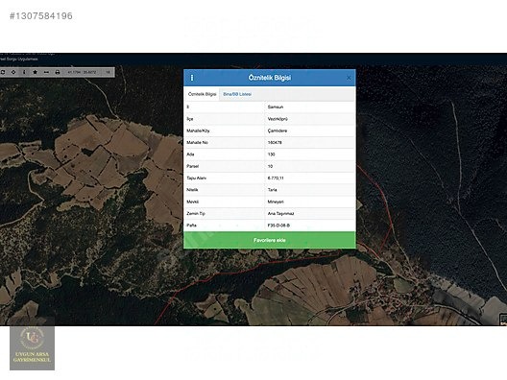Click the print icon in map toolbar
The height and width of the screenshot is (380, 507).
pos(58,72)
